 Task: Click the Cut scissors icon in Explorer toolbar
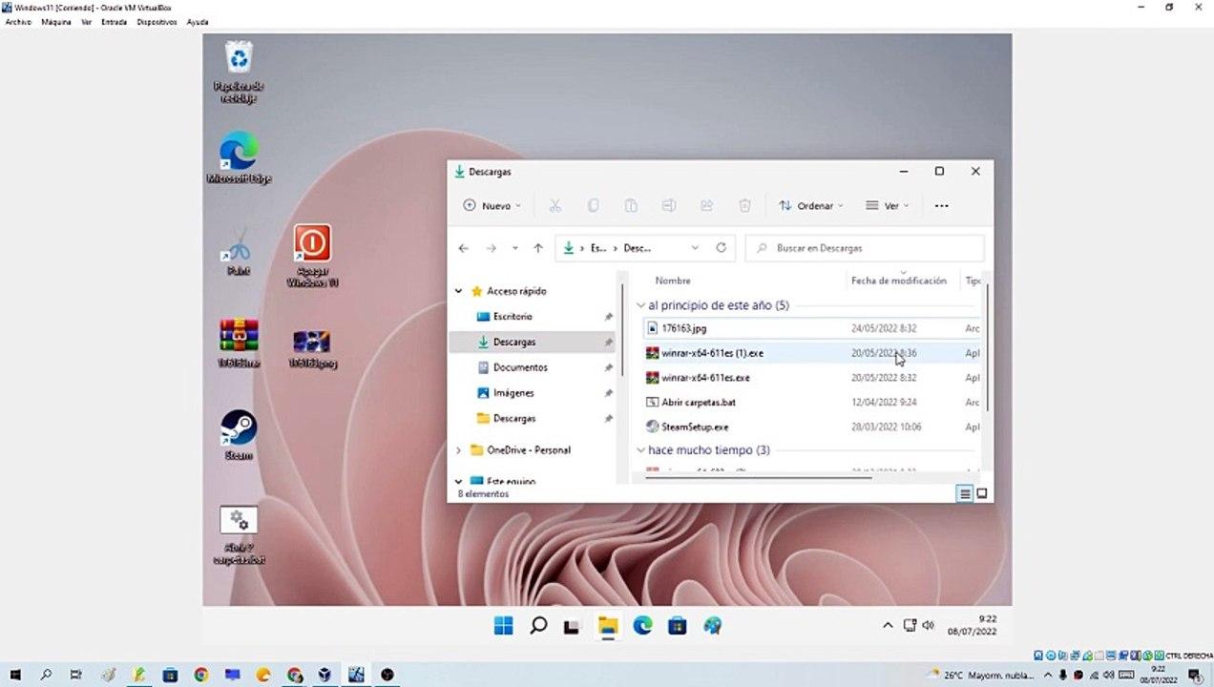click(x=555, y=205)
